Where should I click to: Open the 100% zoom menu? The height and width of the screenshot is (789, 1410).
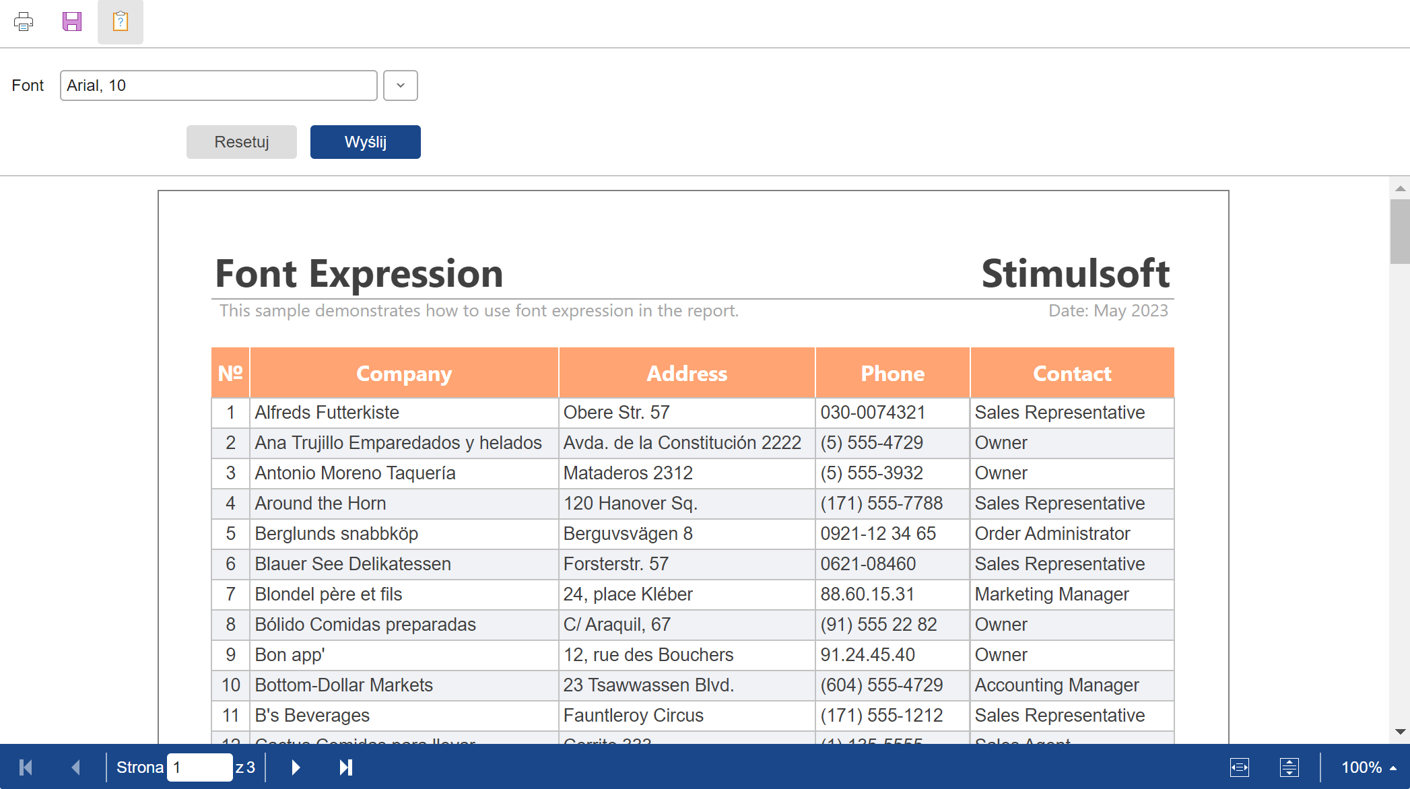tap(1368, 767)
